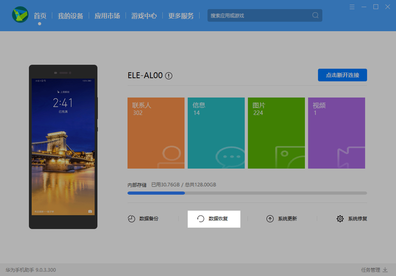396x276 pixels.
Task: Switch to the 首页 tab
Action: 40,16
